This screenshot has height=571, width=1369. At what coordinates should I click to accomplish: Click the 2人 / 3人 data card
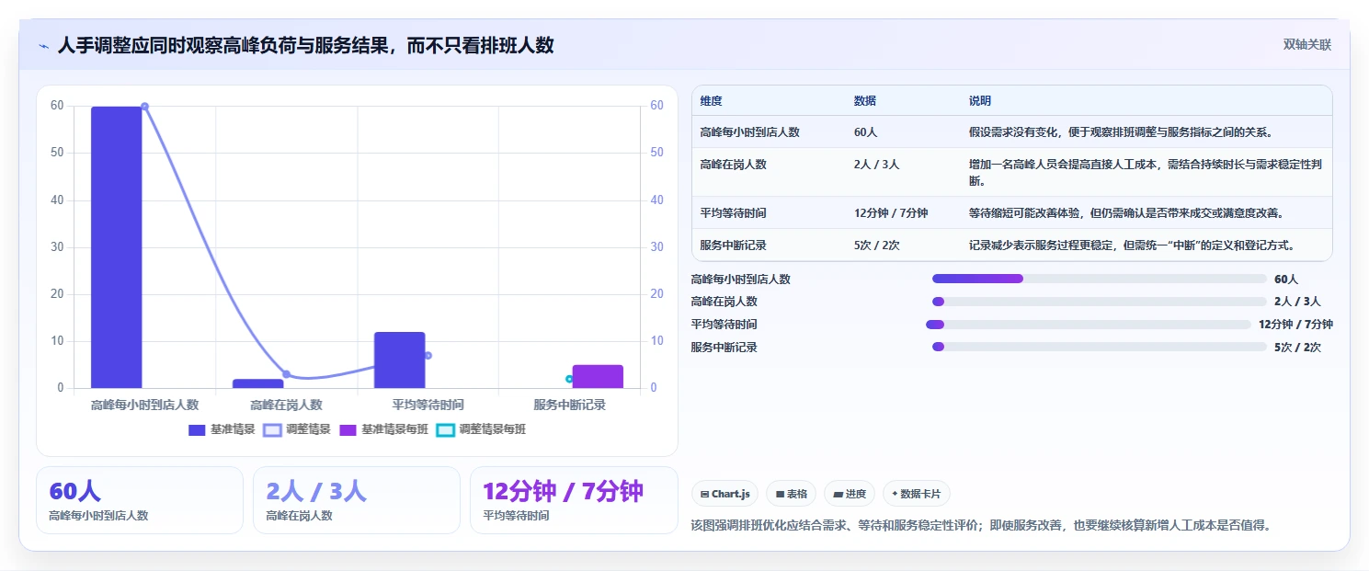click(x=357, y=500)
